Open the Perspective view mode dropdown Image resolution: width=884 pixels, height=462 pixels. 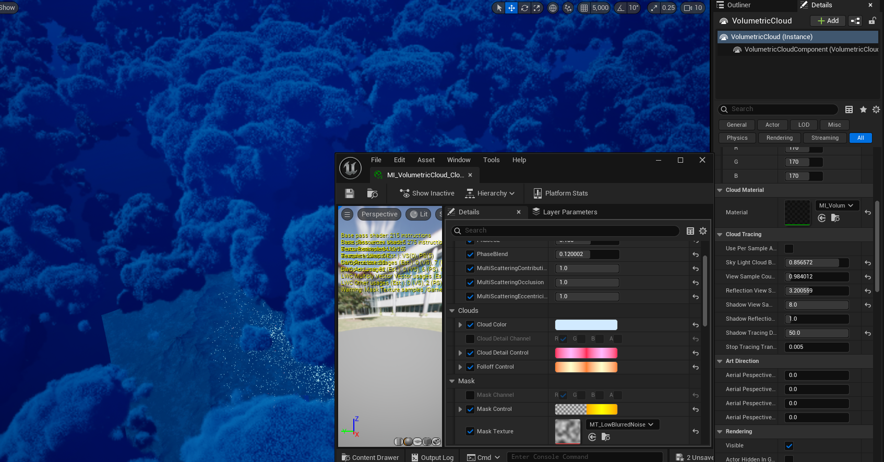pos(379,214)
